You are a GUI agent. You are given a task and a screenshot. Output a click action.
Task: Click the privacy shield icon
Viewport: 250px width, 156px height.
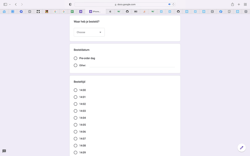(x=70, y=4)
